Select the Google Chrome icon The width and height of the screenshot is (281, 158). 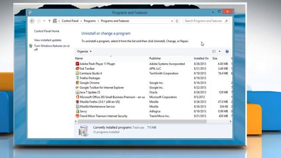[77, 83]
